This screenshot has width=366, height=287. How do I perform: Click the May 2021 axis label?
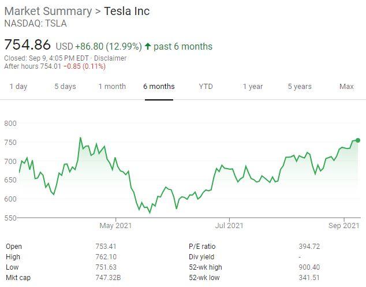coord(116,226)
